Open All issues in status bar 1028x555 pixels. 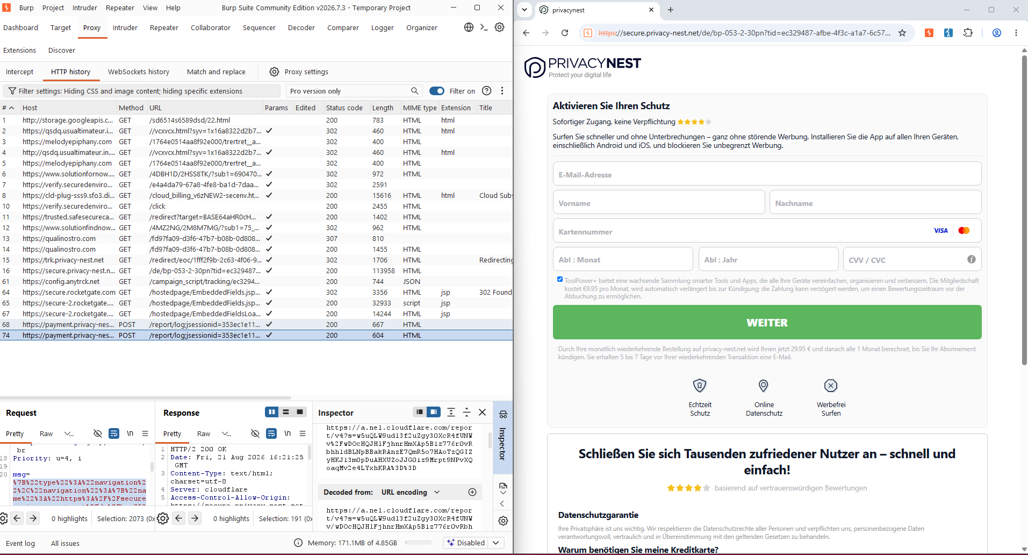[x=65, y=543]
